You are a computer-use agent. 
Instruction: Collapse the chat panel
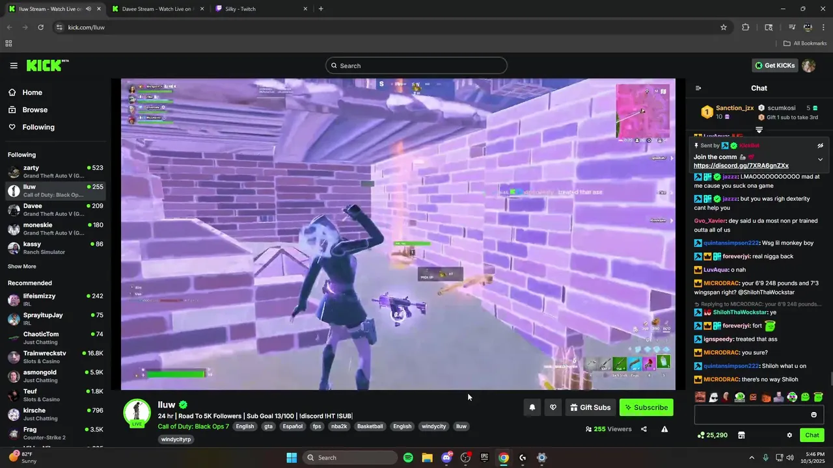point(698,88)
